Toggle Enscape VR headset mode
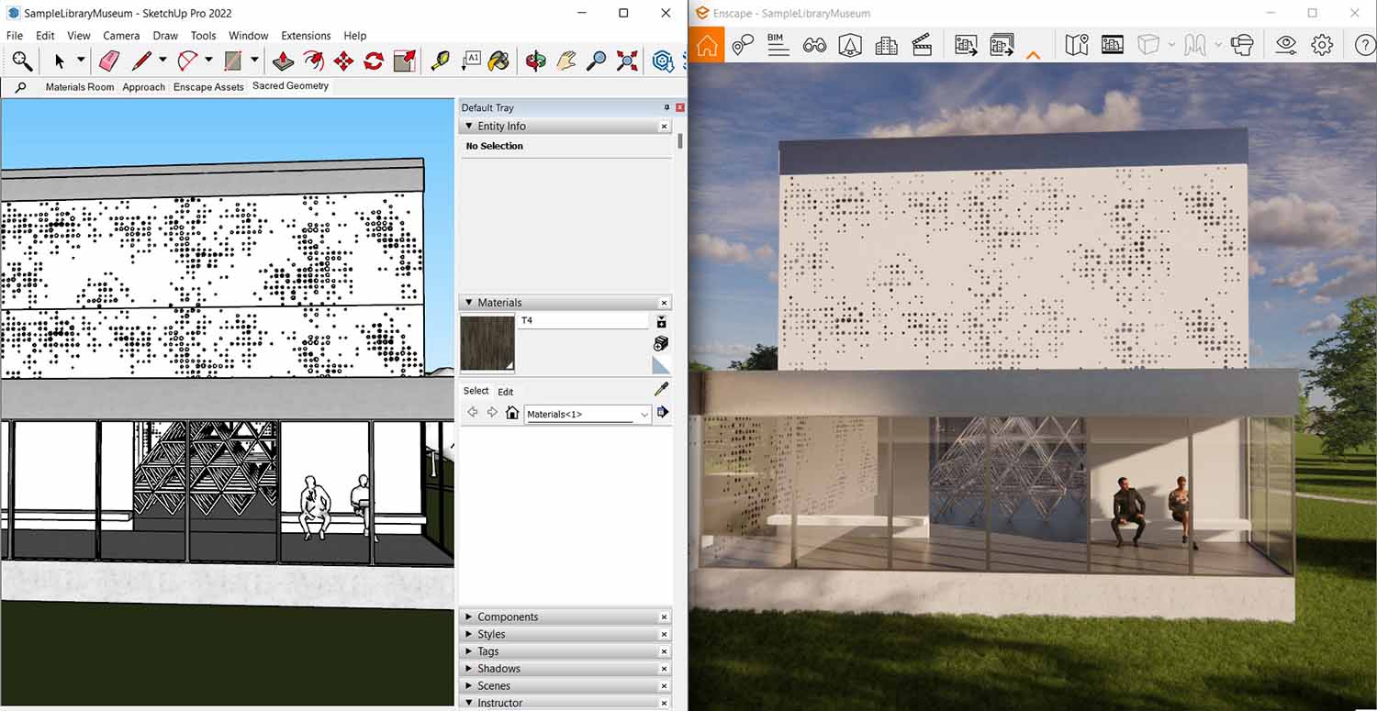Viewport: 1377px width, 711px height. (1242, 45)
